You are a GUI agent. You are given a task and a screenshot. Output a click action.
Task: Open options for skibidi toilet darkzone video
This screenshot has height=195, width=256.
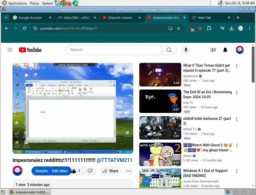pyautogui.click(x=236, y=119)
